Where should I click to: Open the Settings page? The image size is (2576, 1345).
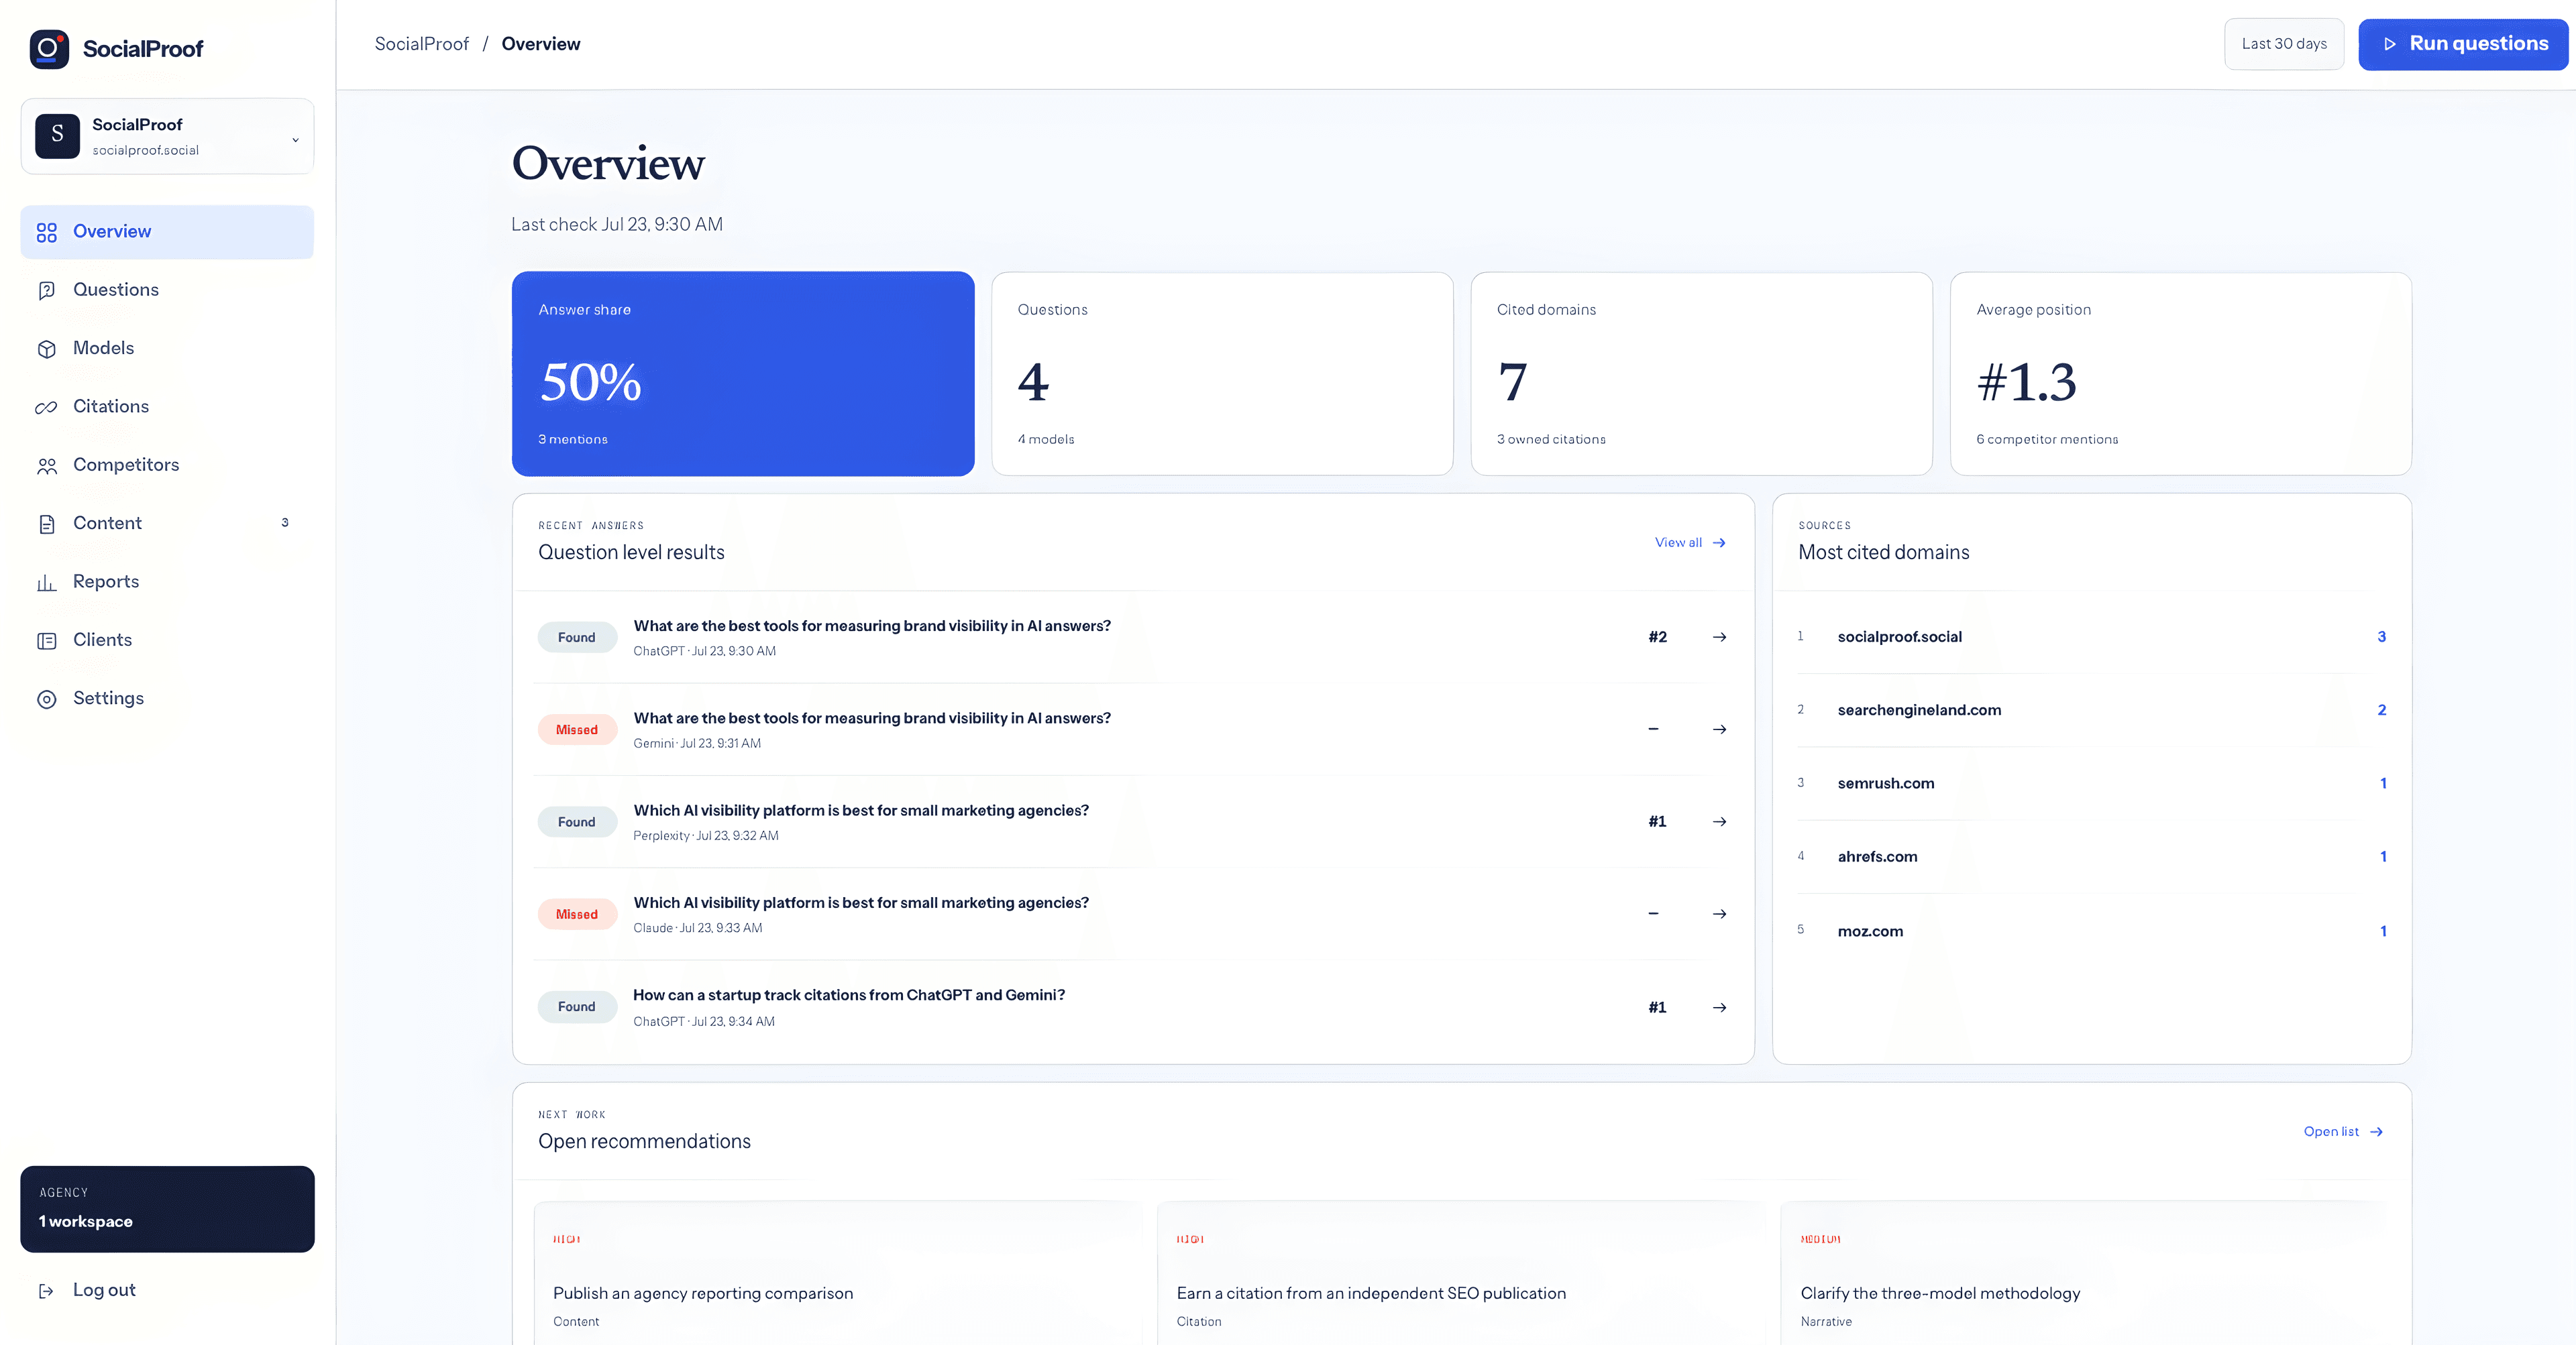pos(167,699)
